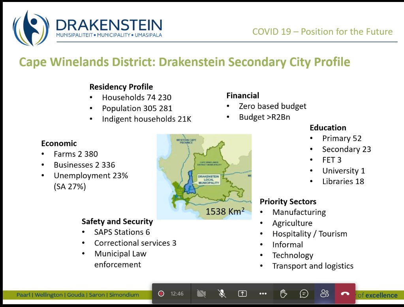This screenshot has height=307, width=404.
Task: Open the meeting chat
Action: pos(304,293)
